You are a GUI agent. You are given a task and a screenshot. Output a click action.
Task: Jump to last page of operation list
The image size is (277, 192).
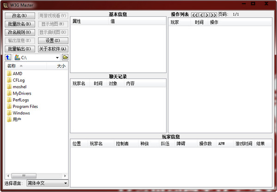(213, 15)
